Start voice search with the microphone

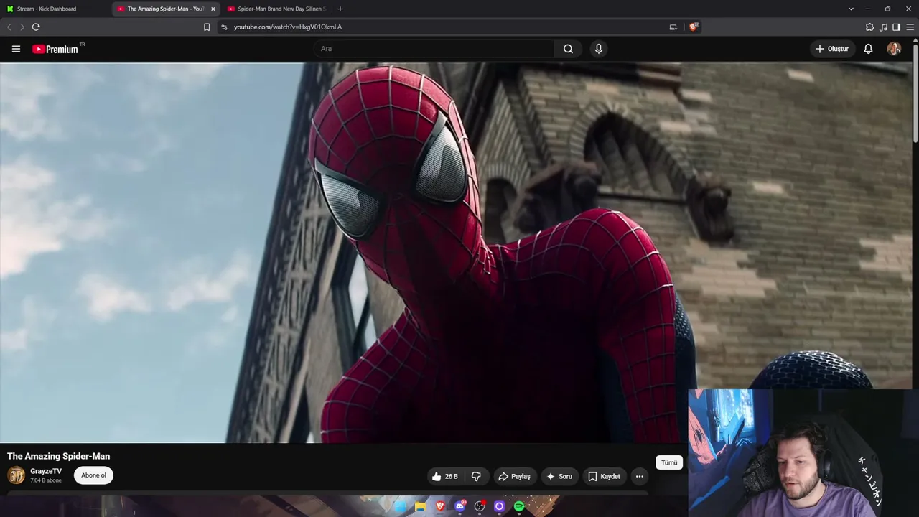tap(599, 49)
